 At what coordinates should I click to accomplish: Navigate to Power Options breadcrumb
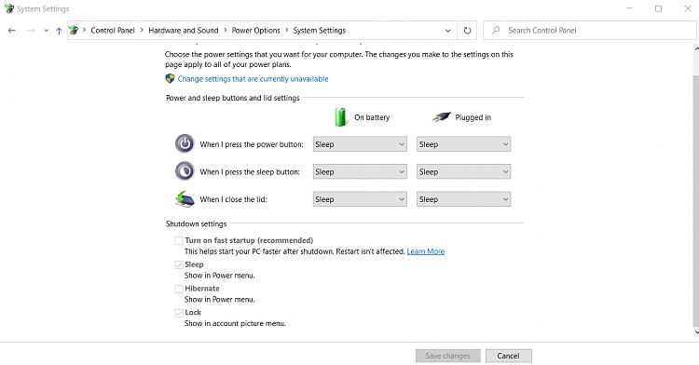pos(256,31)
